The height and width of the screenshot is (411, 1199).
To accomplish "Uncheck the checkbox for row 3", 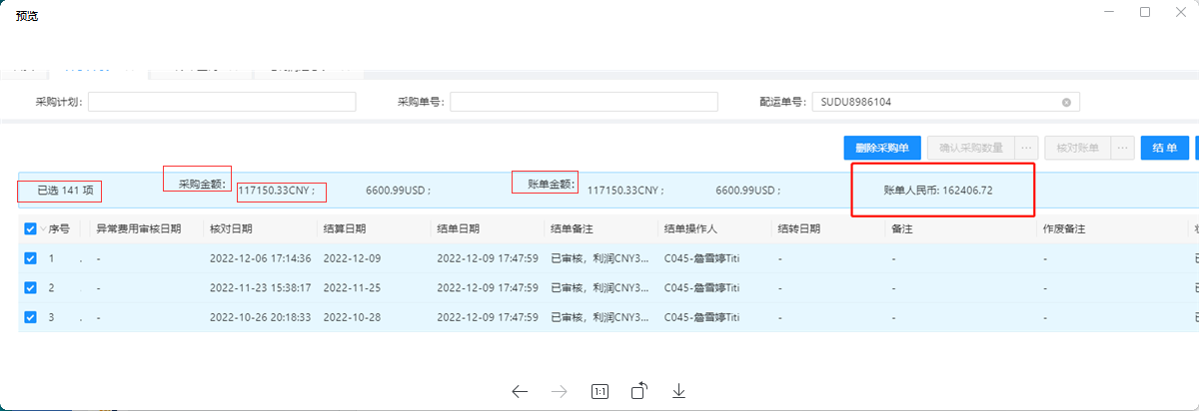I will [x=31, y=317].
